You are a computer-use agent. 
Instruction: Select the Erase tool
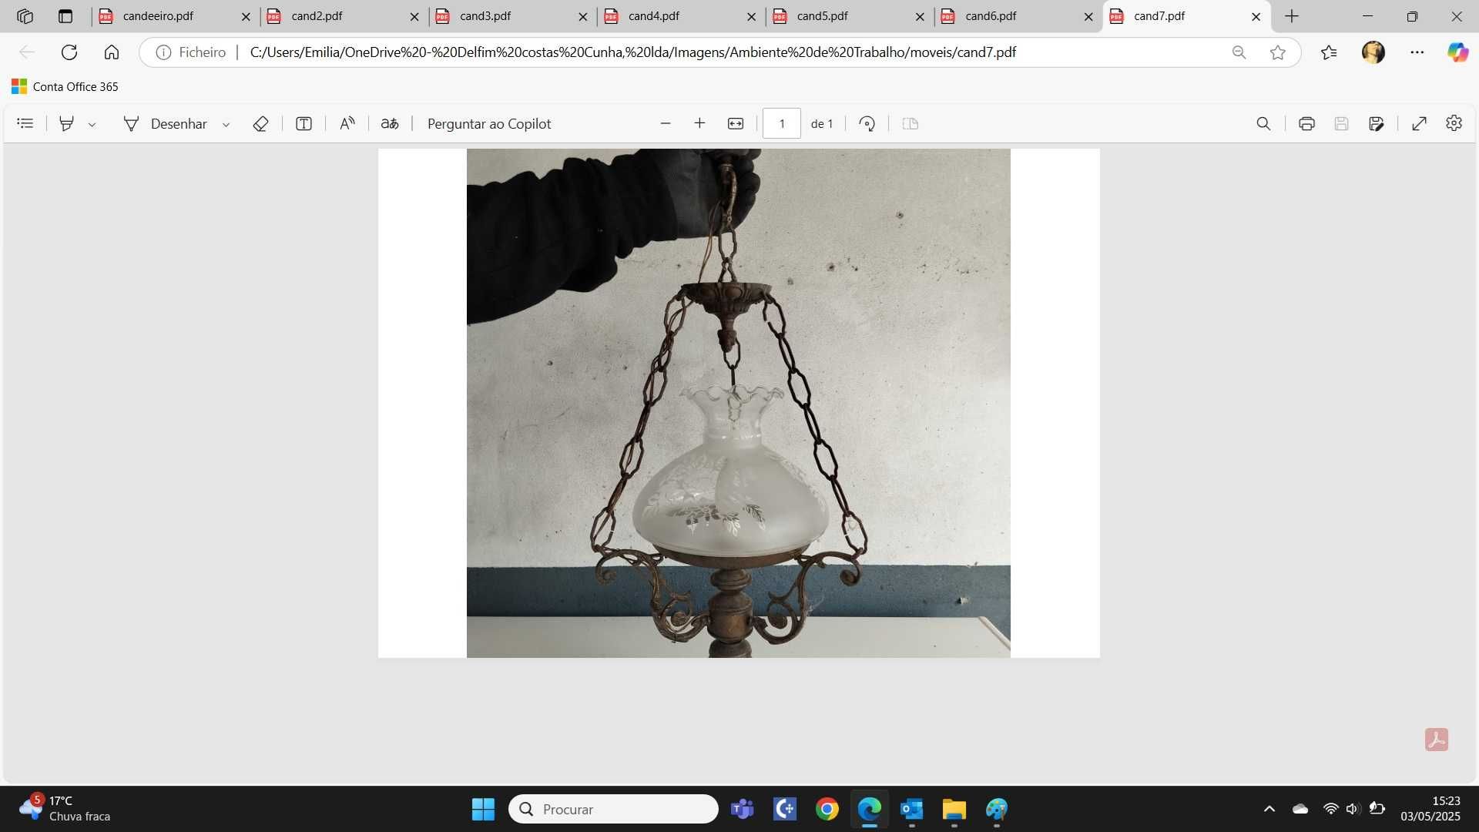point(260,123)
